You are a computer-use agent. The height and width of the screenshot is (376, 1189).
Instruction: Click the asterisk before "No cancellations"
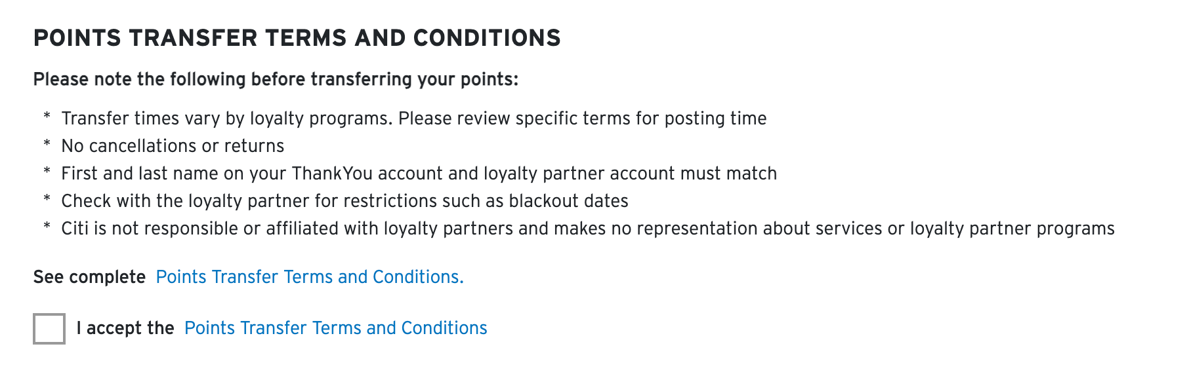pyautogui.click(x=47, y=145)
